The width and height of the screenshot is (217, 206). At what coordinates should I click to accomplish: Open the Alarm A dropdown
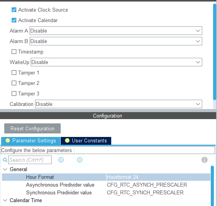click(x=116, y=31)
